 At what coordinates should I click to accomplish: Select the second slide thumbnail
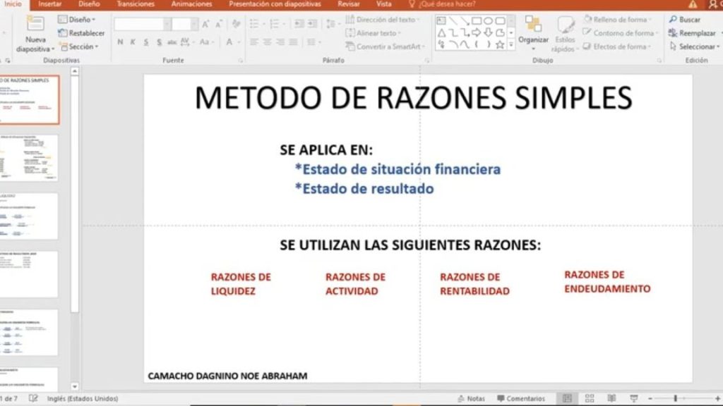click(29, 159)
